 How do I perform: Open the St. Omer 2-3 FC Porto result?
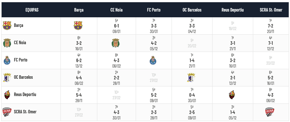(x=154, y=112)
